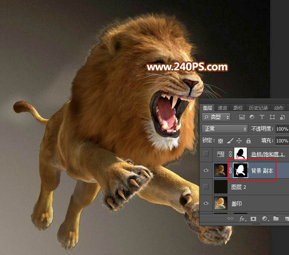Select the 图层 2 black thumbnail

(221, 187)
